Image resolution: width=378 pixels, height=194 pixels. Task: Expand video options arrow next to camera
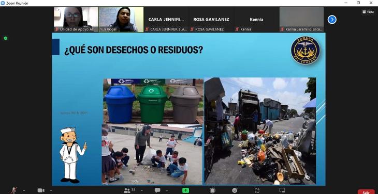[51, 190]
